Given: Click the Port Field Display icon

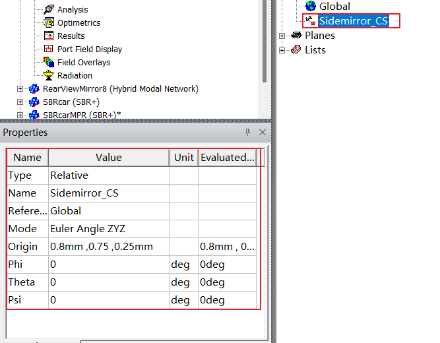Looking at the screenshot, I should (x=49, y=49).
